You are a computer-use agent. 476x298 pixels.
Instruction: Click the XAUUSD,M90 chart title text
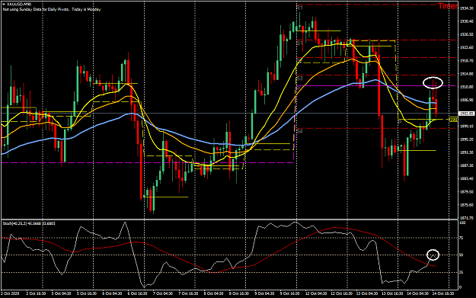[x=19, y=5]
